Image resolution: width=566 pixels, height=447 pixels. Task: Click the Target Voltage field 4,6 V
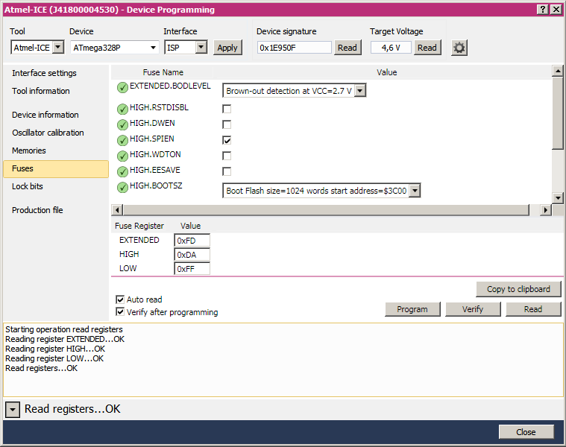(x=391, y=47)
